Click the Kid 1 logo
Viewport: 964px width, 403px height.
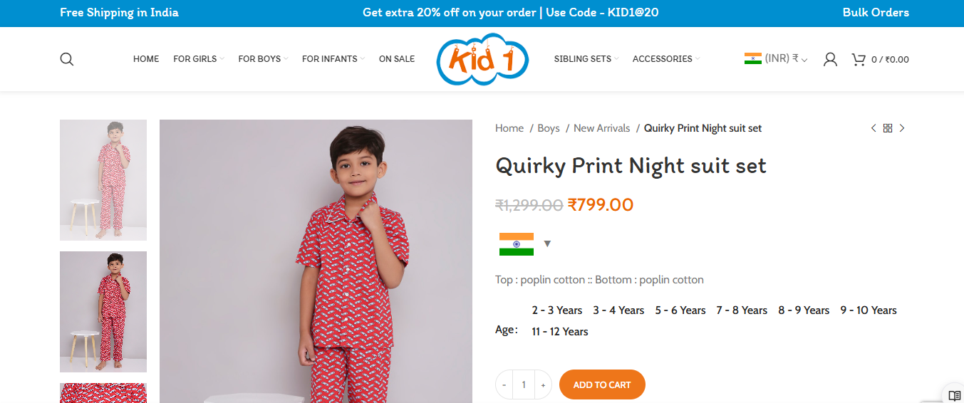482,60
